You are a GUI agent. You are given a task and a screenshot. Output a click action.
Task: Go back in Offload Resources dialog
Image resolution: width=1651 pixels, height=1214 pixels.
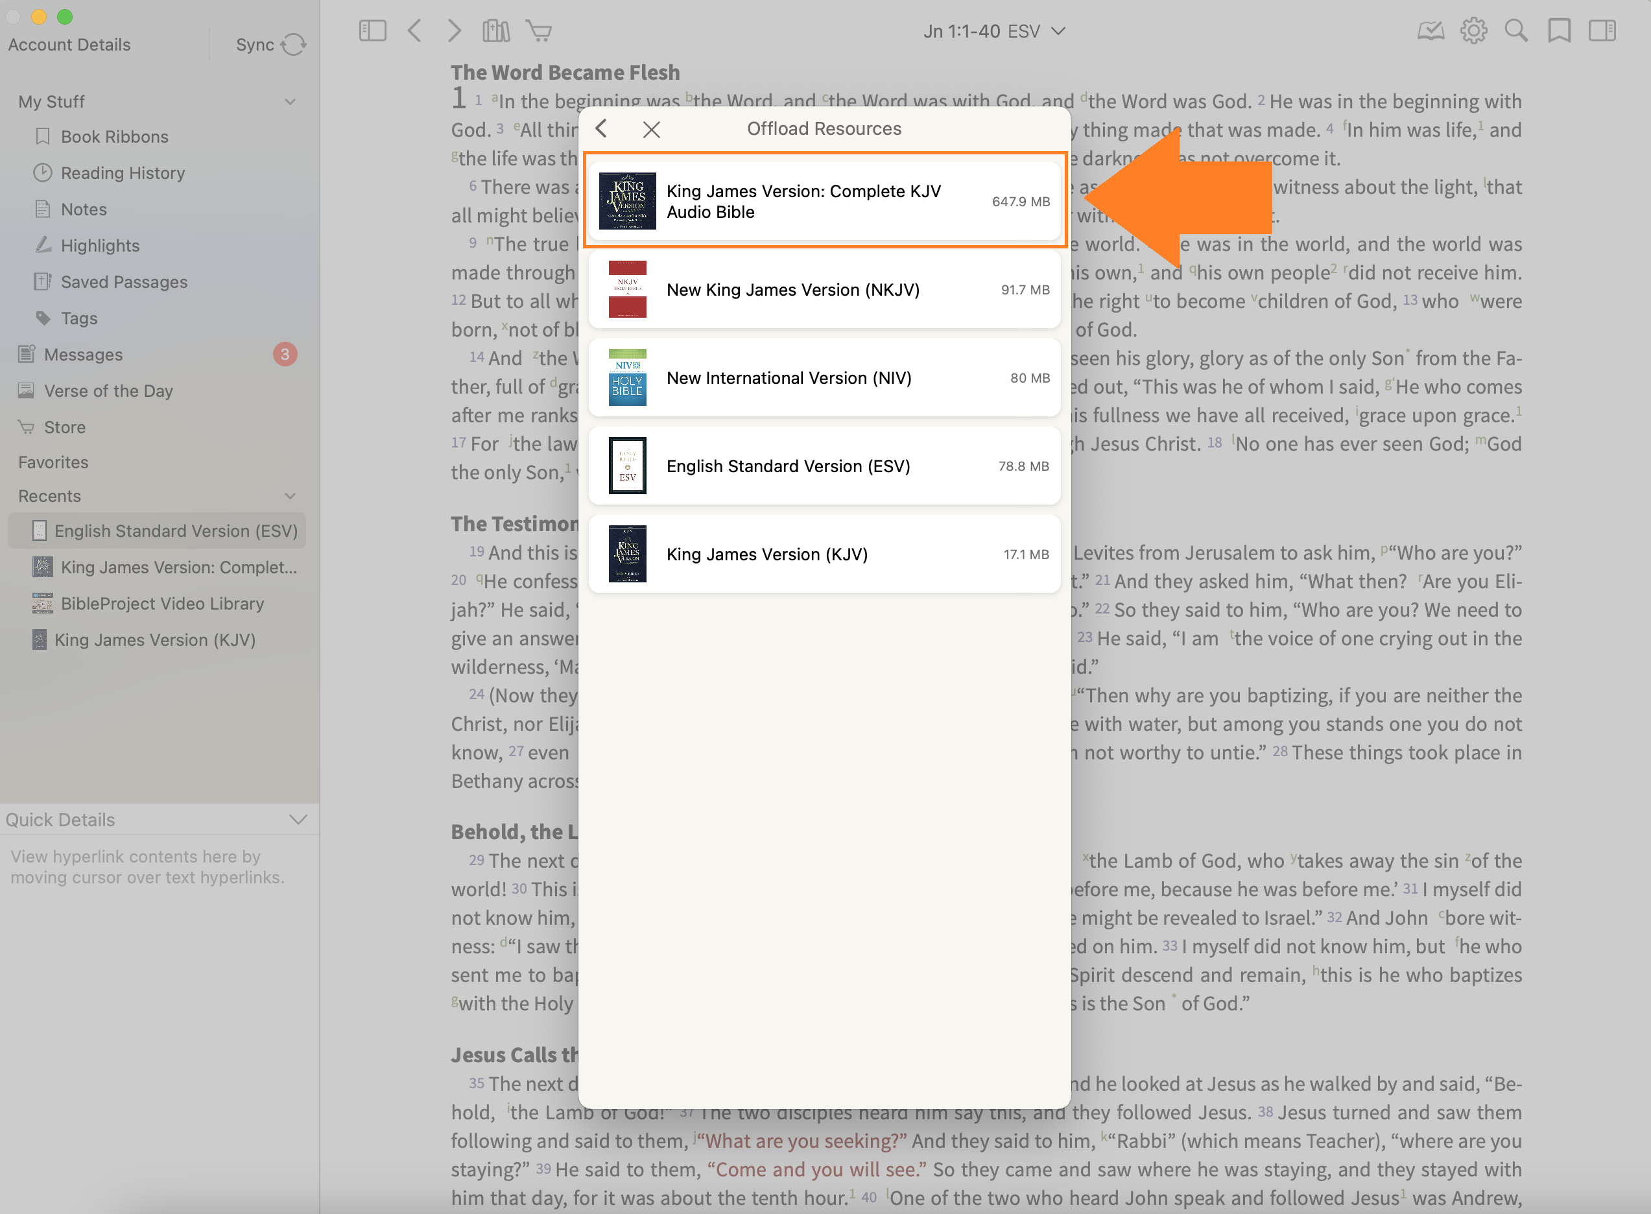point(602,128)
